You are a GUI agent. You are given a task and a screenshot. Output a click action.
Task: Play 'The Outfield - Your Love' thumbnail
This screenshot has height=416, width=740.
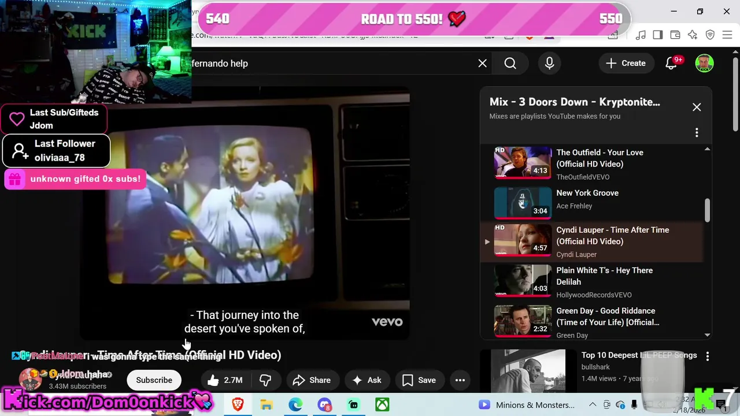[x=523, y=162]
